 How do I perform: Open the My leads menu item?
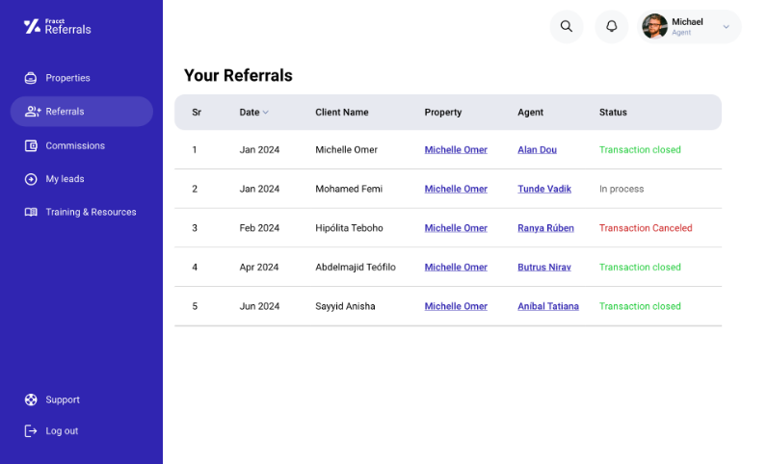pos(66,179)
